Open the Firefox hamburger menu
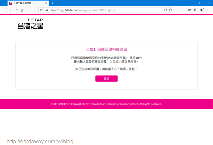This screenshot has width=213, height=145. pos(209,10)
